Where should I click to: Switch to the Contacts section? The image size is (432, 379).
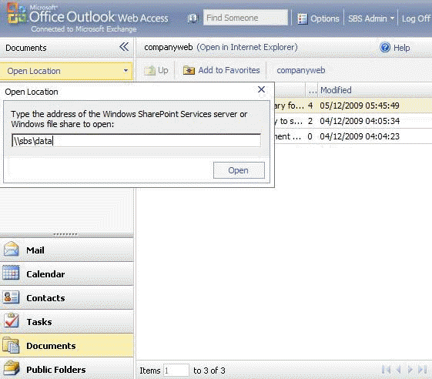pos(67,297)
